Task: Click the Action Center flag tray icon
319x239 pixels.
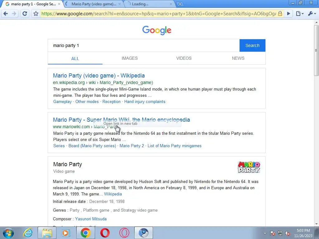Action: 273,233
